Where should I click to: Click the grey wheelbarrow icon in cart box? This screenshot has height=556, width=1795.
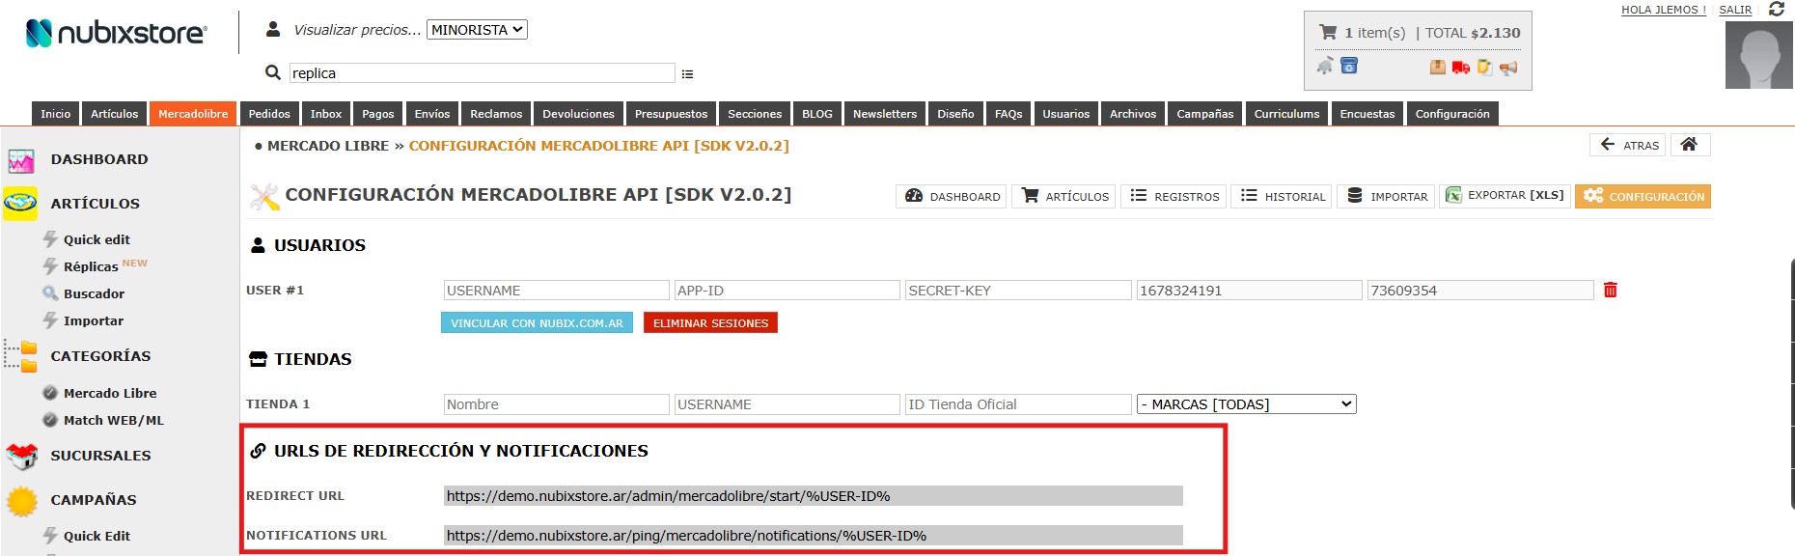[1325, 66]
